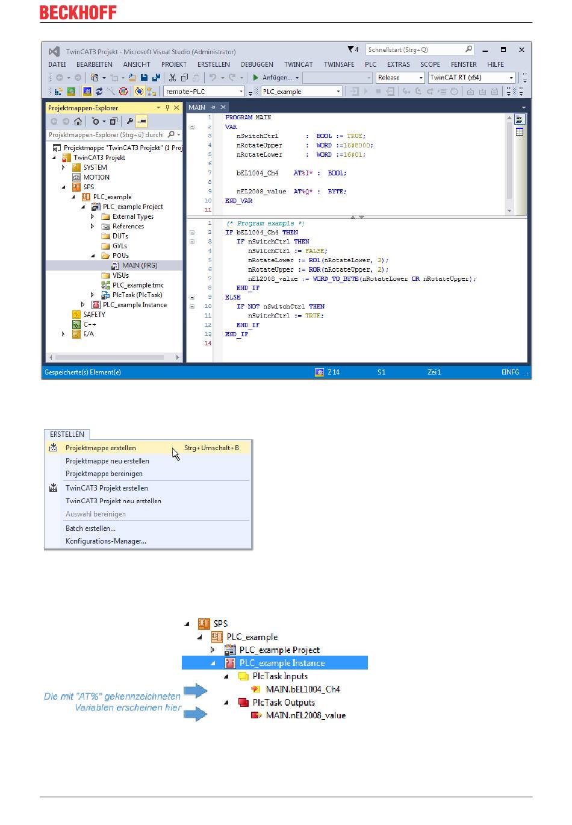Viewport: 572px width, 825px height.
Task: Select MAIN (PRG) in the tree
Action: click(x=140, y=265)
